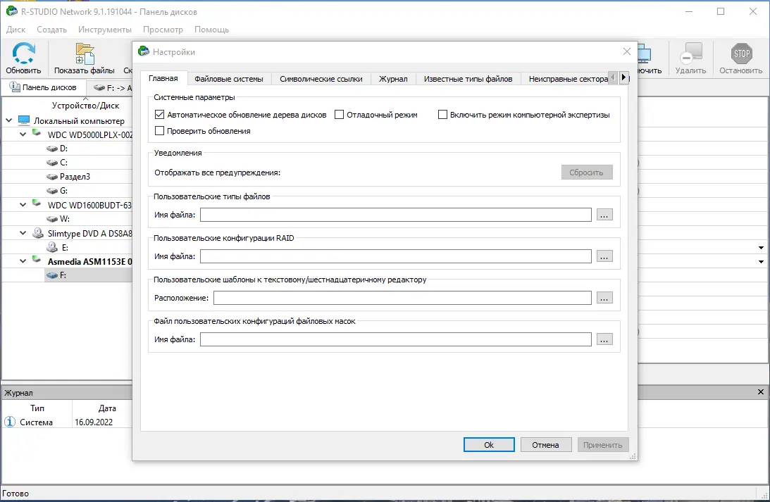This screenshot has height=502, width=770.
Task: Browse for editor templates location
Action: [x=604, y=298]
